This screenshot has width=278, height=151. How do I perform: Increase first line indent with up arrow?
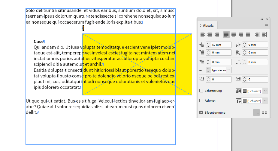coord(208,51)
